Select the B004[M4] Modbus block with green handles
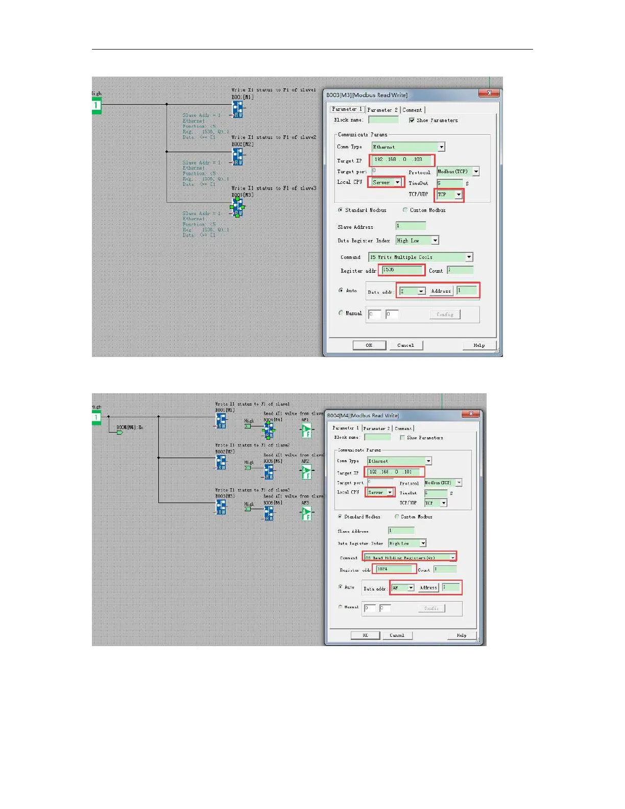The height and width of the screenshot is (809, 625). tap(269, 431)
